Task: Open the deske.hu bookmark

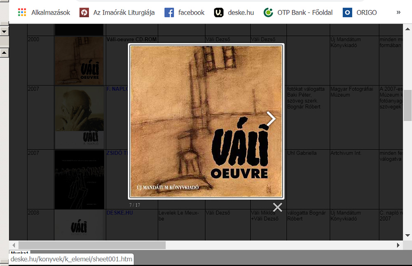Action: 234,12
